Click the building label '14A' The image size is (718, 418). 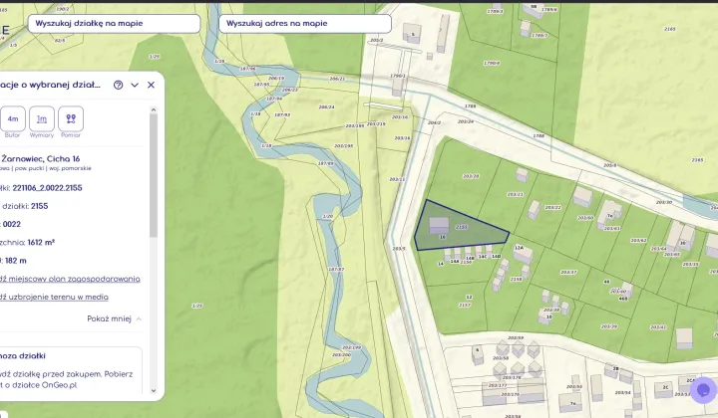[x=455, y=262]
